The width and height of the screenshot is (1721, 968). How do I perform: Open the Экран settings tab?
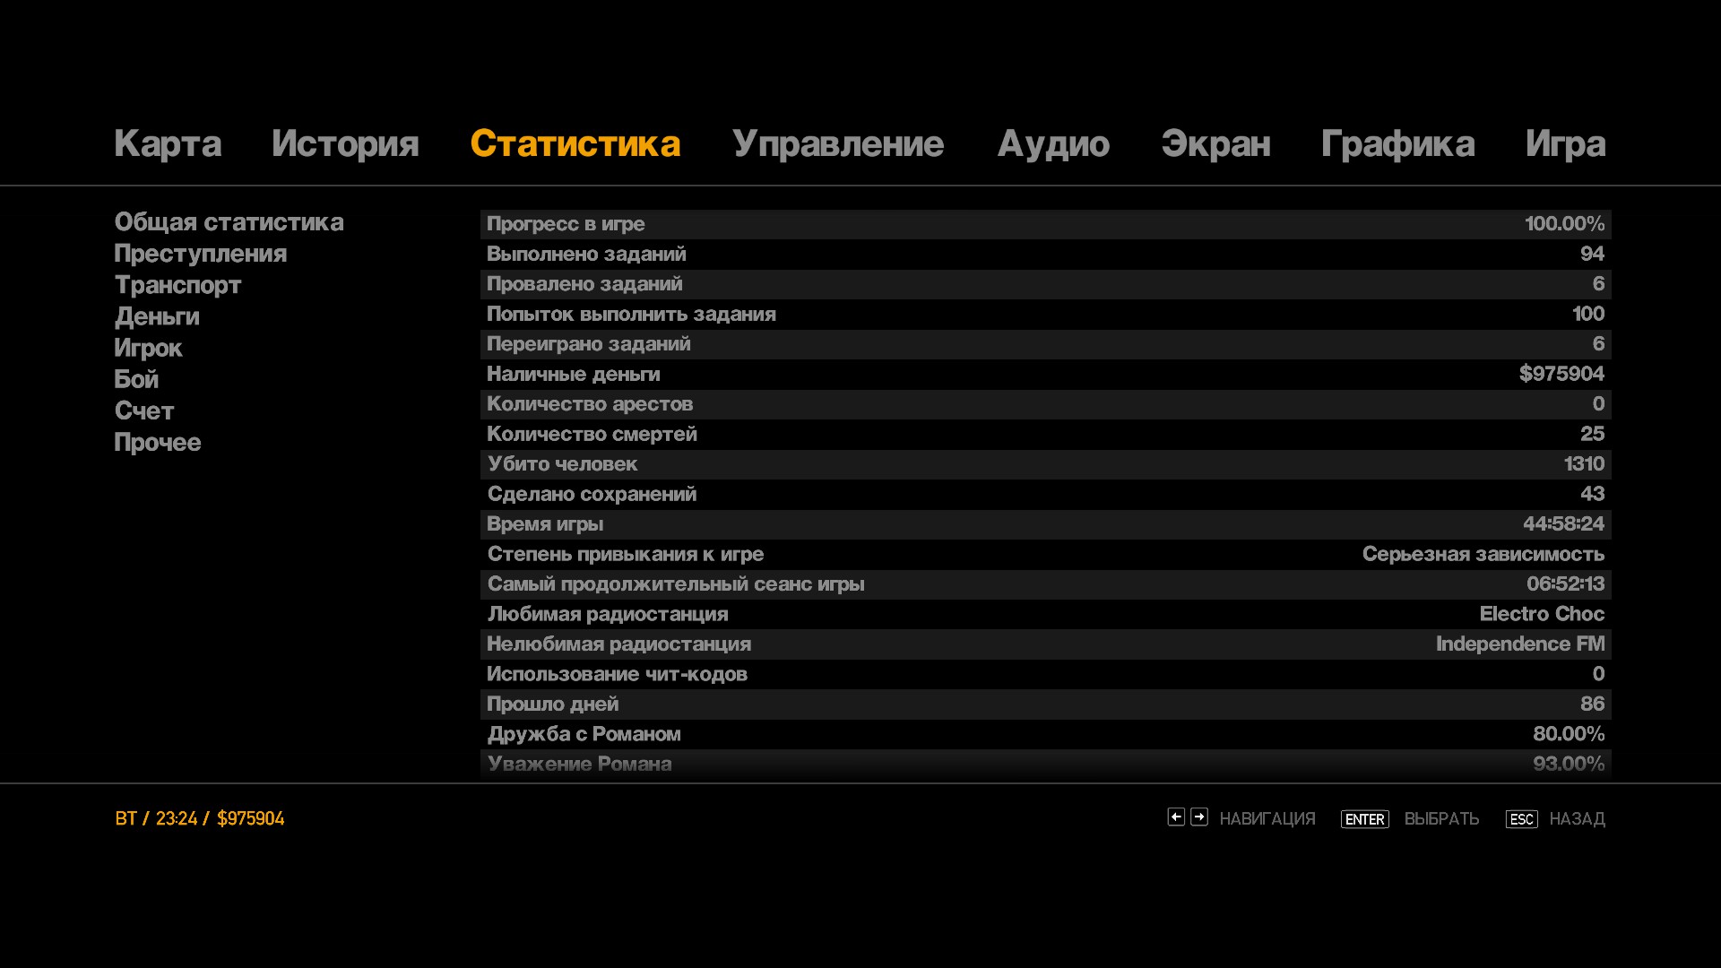tap(1215, 143)
